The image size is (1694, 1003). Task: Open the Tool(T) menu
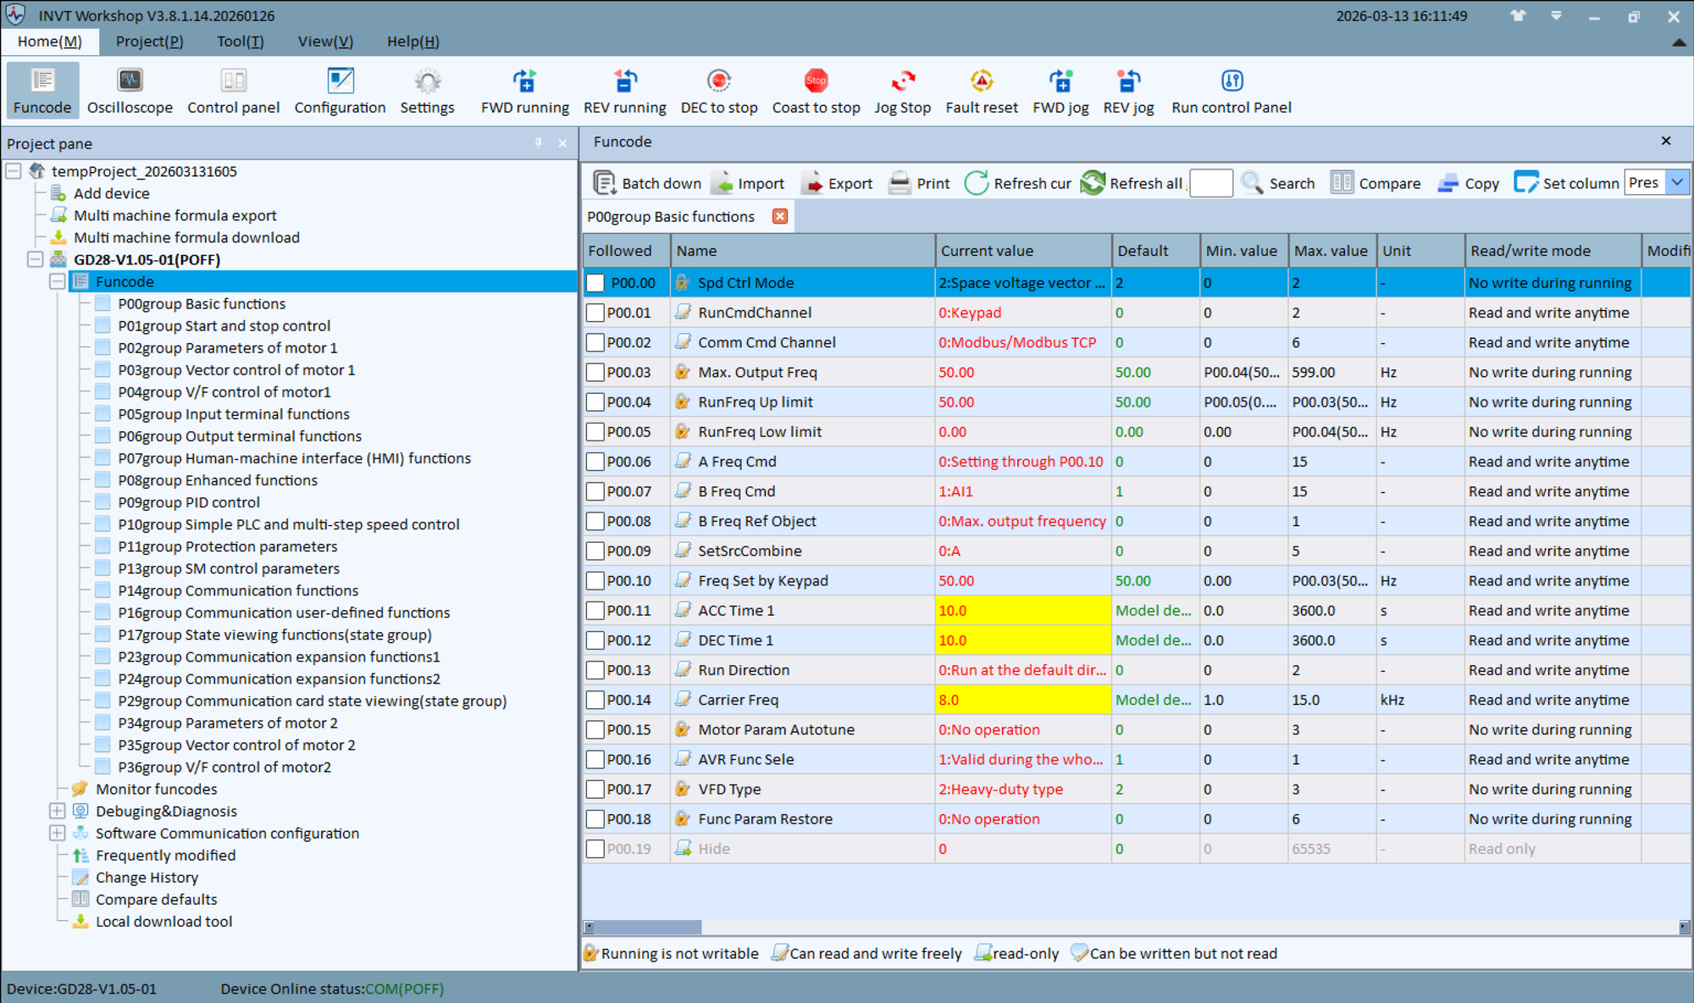click(240, 42)
